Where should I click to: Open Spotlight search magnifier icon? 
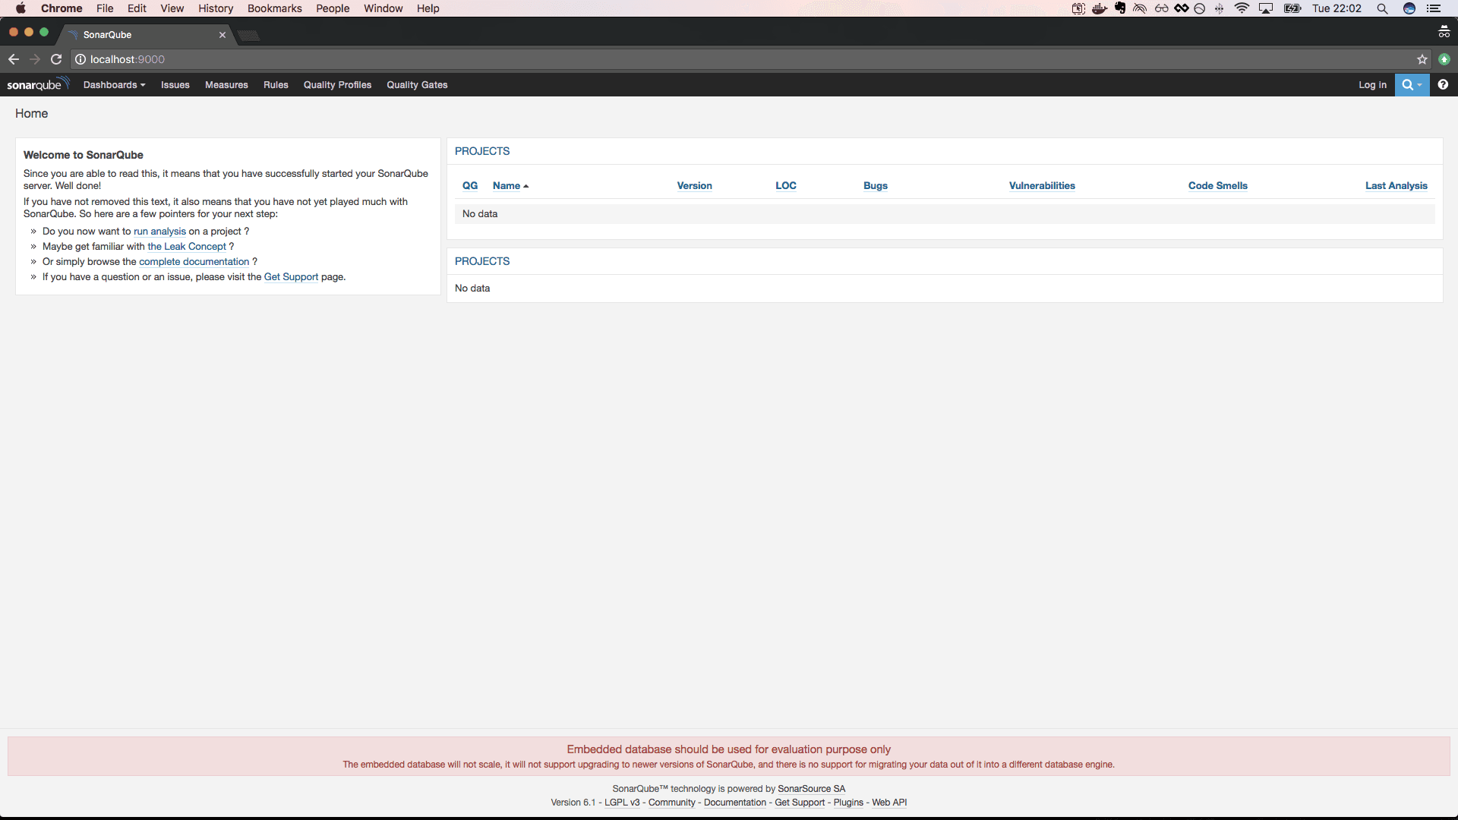[x=1382, y=8]
